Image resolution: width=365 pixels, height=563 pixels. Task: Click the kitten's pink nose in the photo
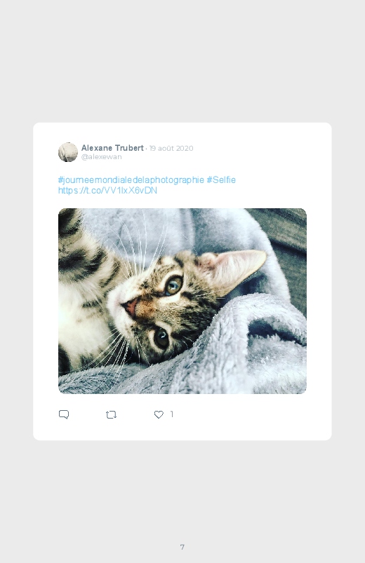(x=130, y=307)
